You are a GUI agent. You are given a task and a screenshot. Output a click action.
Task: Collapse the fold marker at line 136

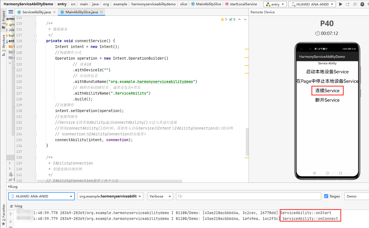[x=36, y=146]
